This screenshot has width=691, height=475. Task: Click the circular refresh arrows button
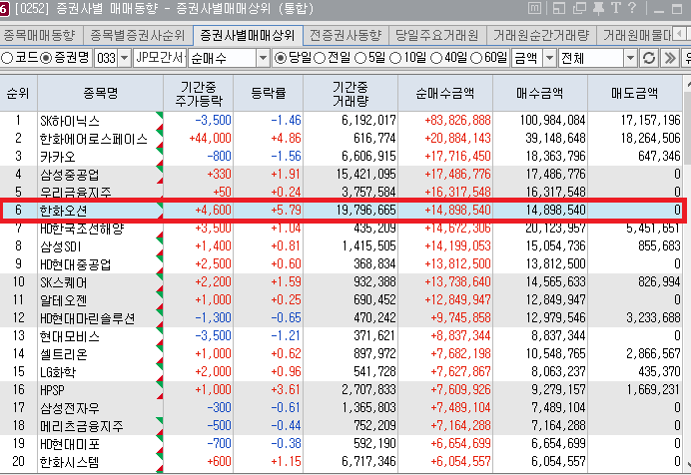pyautogui.click(x=649, y=58)
